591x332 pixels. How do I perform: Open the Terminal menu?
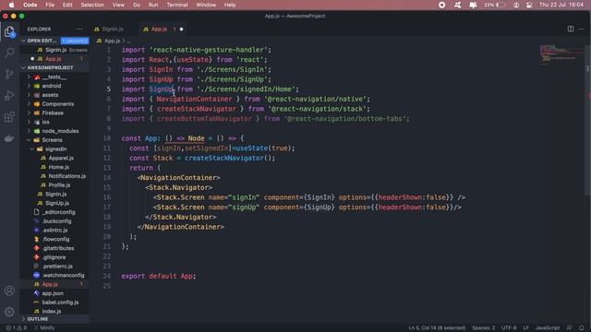pos(177,5)
